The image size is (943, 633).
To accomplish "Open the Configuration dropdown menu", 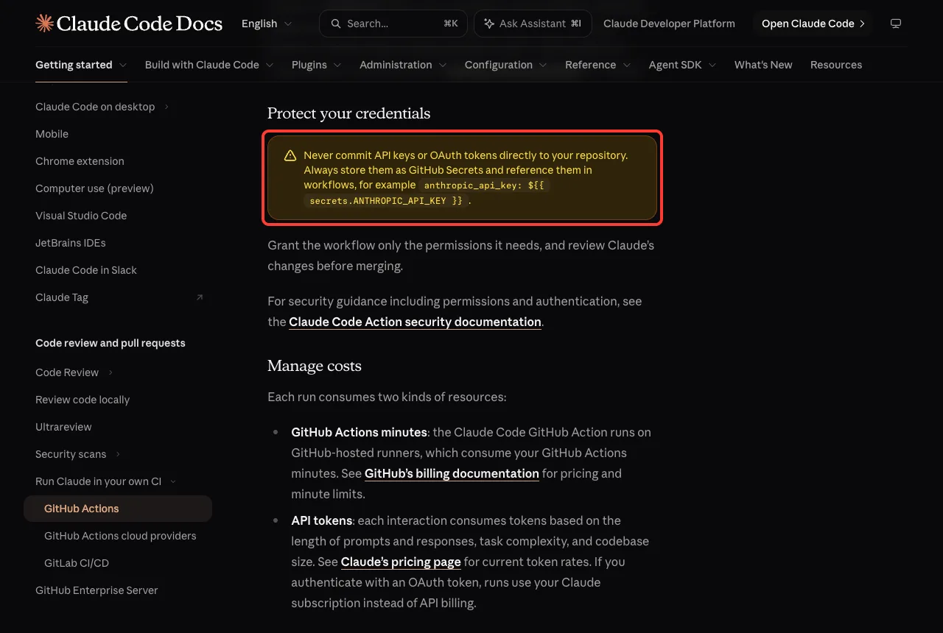I will coord(506,65).
